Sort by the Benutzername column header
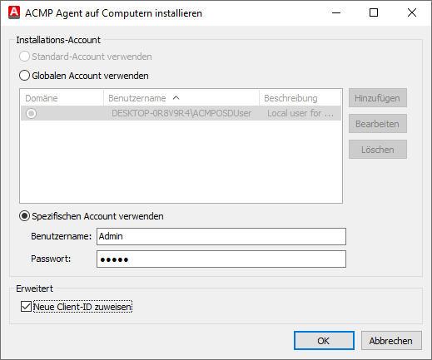432x360 pixels. [181, 98]
